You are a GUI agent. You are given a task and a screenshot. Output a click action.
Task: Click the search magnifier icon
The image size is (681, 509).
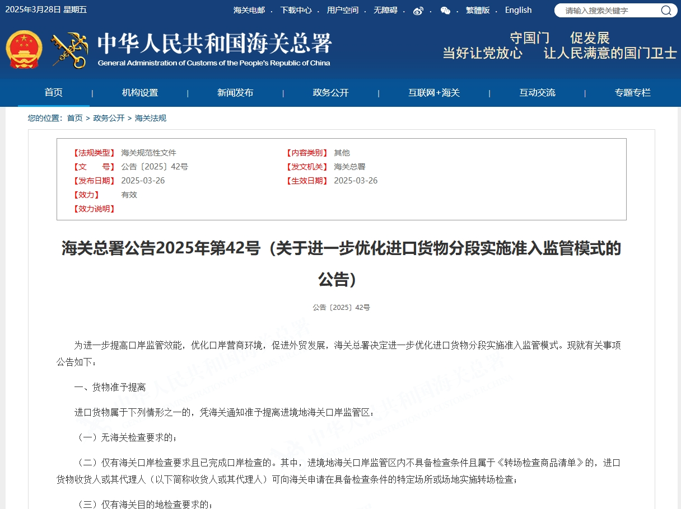666,10
